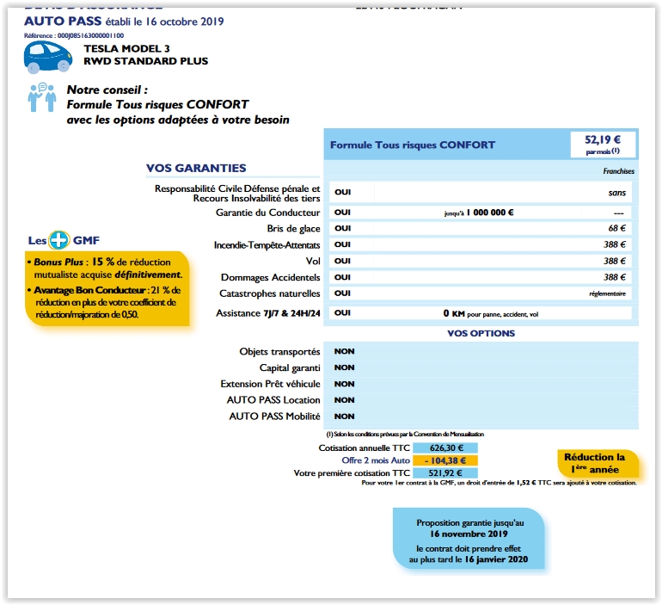Image resolution: width=662 pixels, height=605 pixels.
Task: Click NON next to Objets transportés
Action: [344, 351]
